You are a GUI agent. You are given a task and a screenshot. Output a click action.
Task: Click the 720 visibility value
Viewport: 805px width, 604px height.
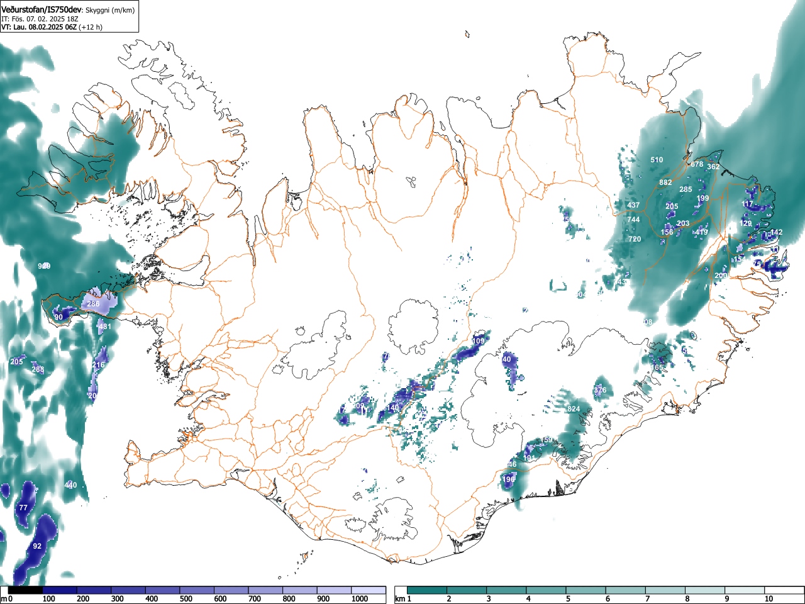(x=635, y=239)
